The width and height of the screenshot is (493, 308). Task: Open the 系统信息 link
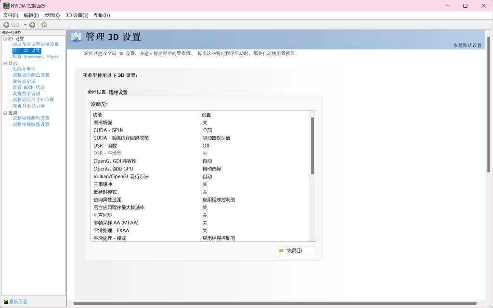18,302
